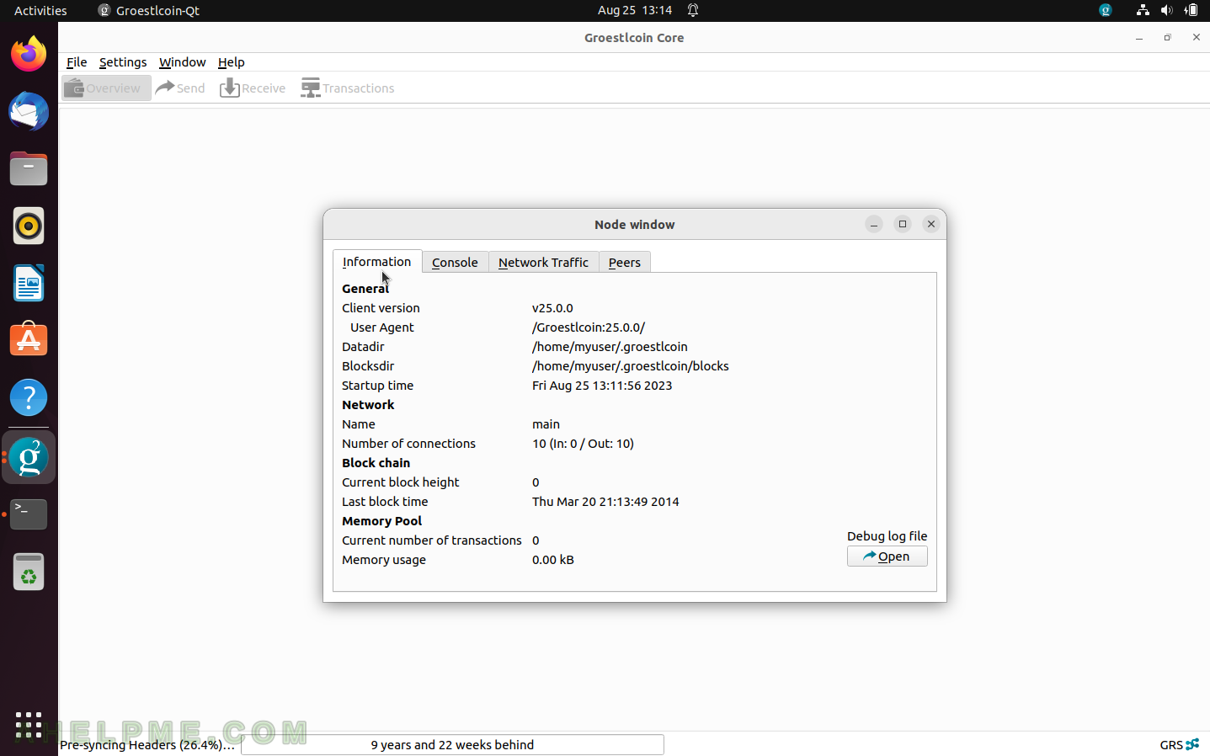
Task: Click the GRS unit label in status bar
Action: click(x=1170, y=744)
